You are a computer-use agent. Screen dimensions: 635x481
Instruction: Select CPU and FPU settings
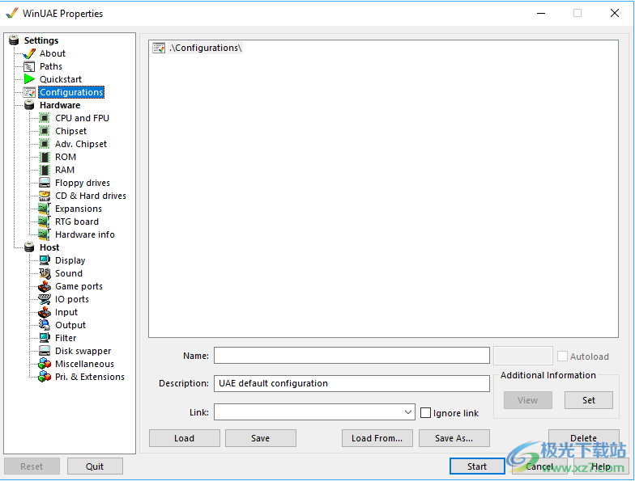coord(83,118)
